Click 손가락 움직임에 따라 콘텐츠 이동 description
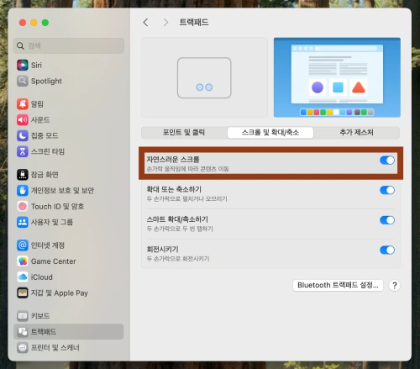 point(188,169)
